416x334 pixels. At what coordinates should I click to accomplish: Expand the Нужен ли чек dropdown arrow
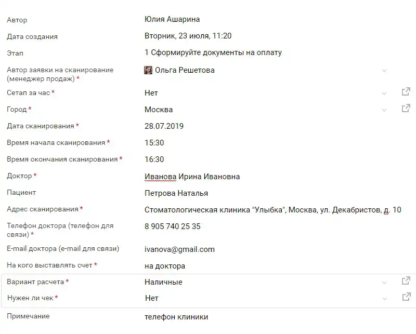coord(384,299)
